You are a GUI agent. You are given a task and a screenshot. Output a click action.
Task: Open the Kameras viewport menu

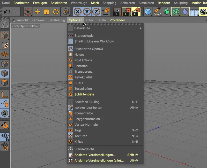[x=38, y=20]
